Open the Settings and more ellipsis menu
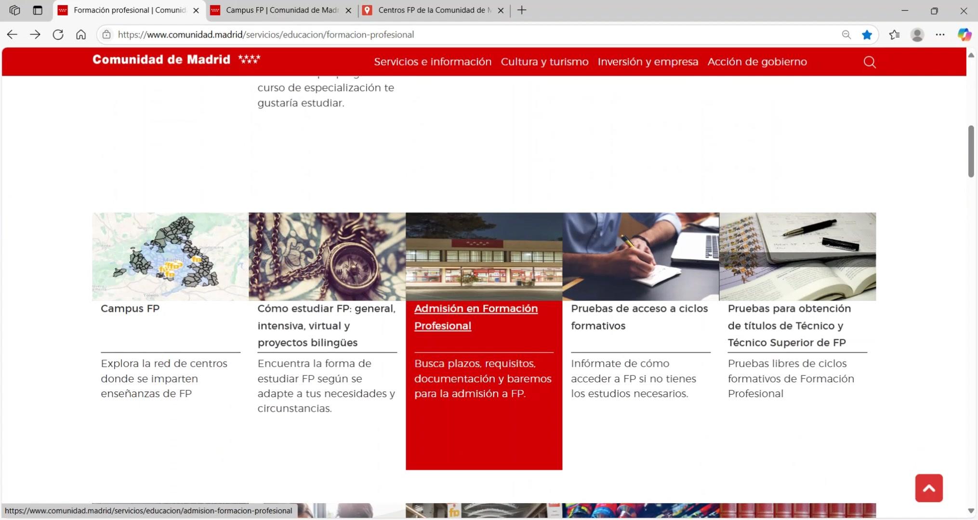The image size is (978, 520). pyautogui.click(x=940, y=35)
